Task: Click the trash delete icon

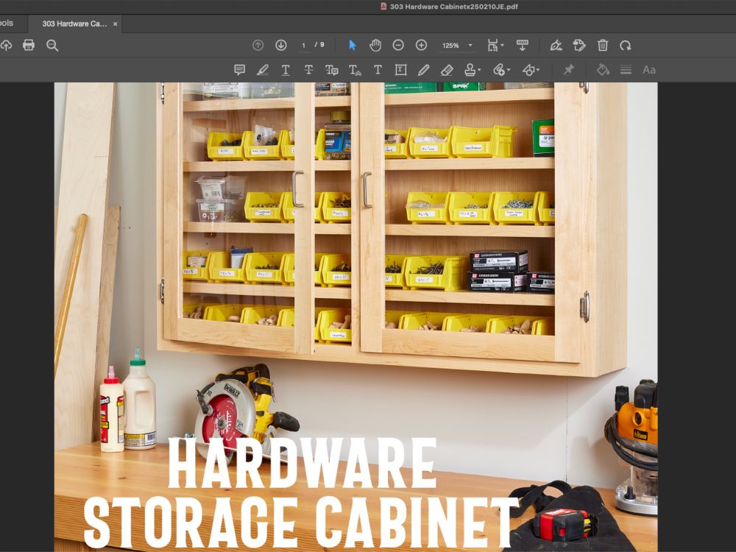Action: [603, 45]
